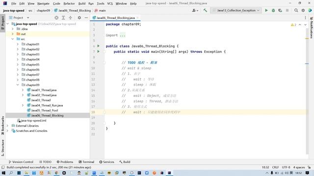The height and width of the screenshot is (176, 314).
Task: Click IntelliJ IDEA icon in the taskbar
Action: (x=169, y=173)
